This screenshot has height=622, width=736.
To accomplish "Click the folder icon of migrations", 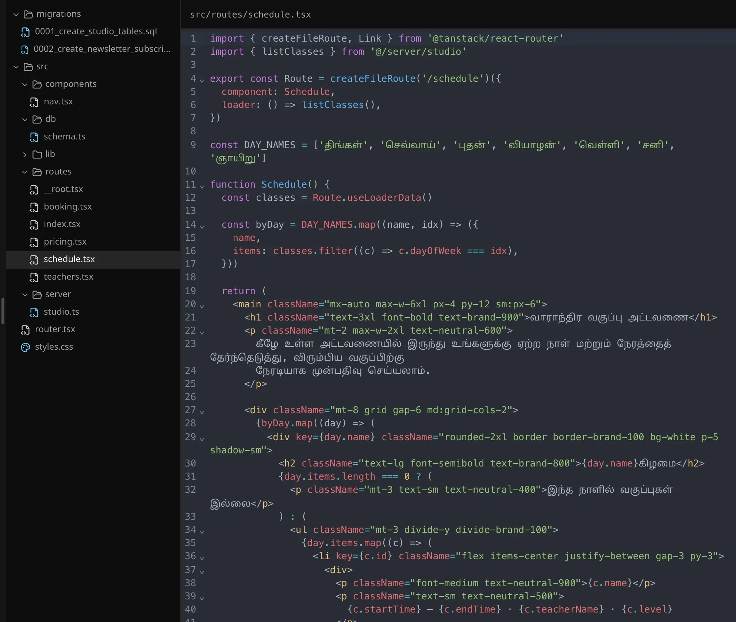I will [x=28, y=14].
